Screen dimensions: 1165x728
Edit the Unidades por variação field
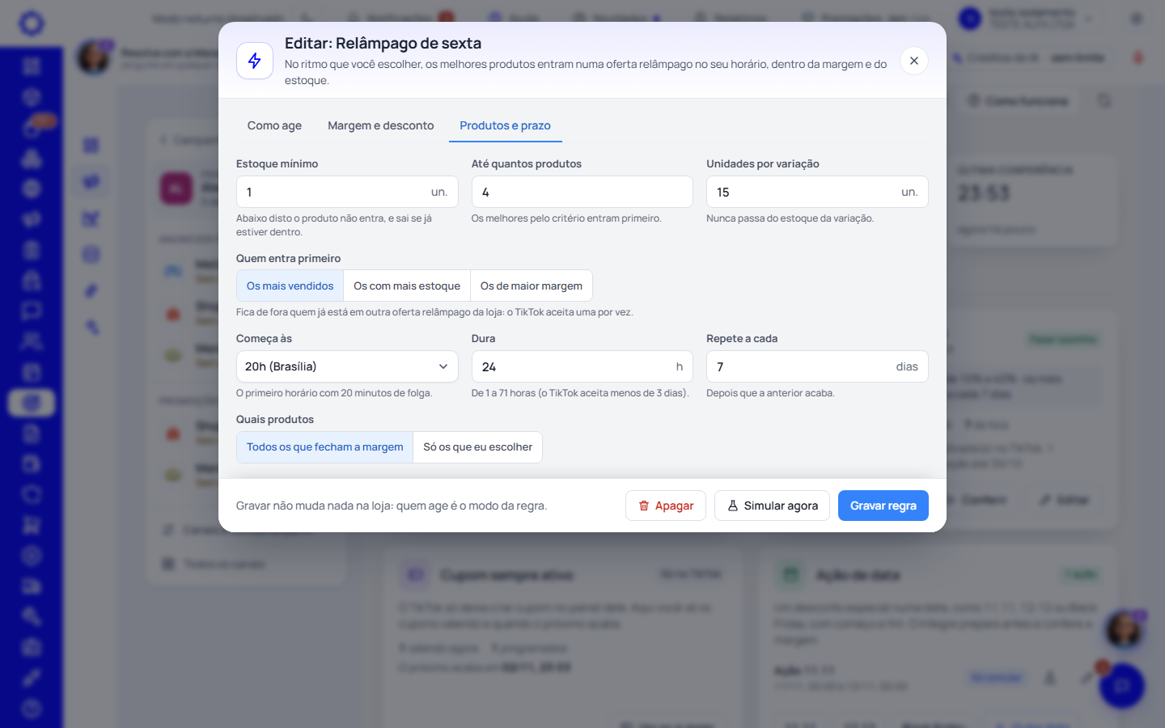pos(817,192)
